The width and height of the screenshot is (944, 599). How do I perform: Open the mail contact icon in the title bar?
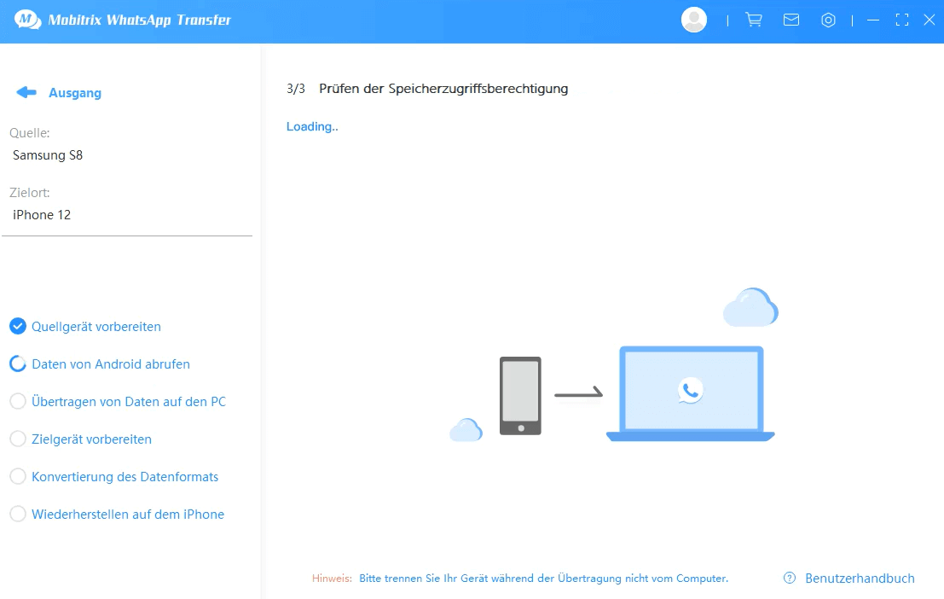point(791,19)
